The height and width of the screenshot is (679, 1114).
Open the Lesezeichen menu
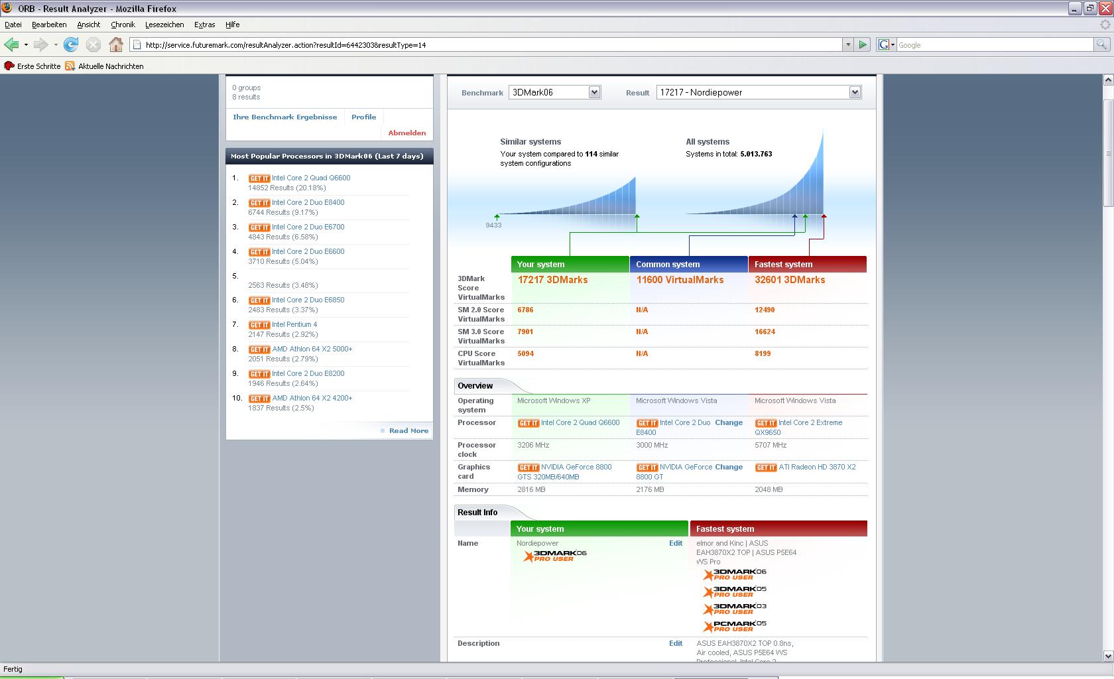(164, 25)
